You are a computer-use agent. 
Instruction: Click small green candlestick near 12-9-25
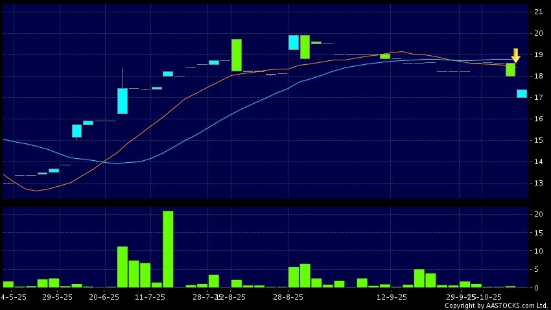coord(385,56)
